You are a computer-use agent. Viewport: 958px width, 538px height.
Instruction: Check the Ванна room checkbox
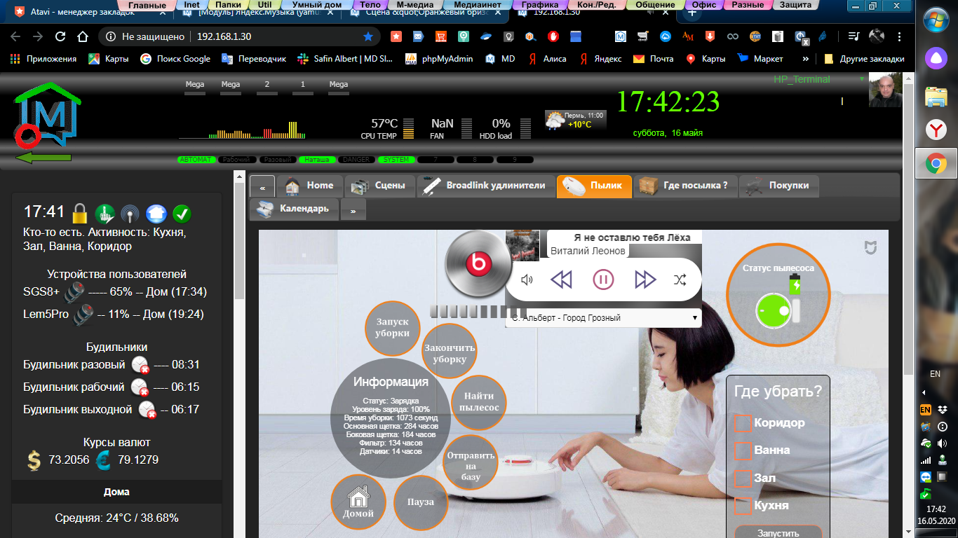tap(743, 450)
